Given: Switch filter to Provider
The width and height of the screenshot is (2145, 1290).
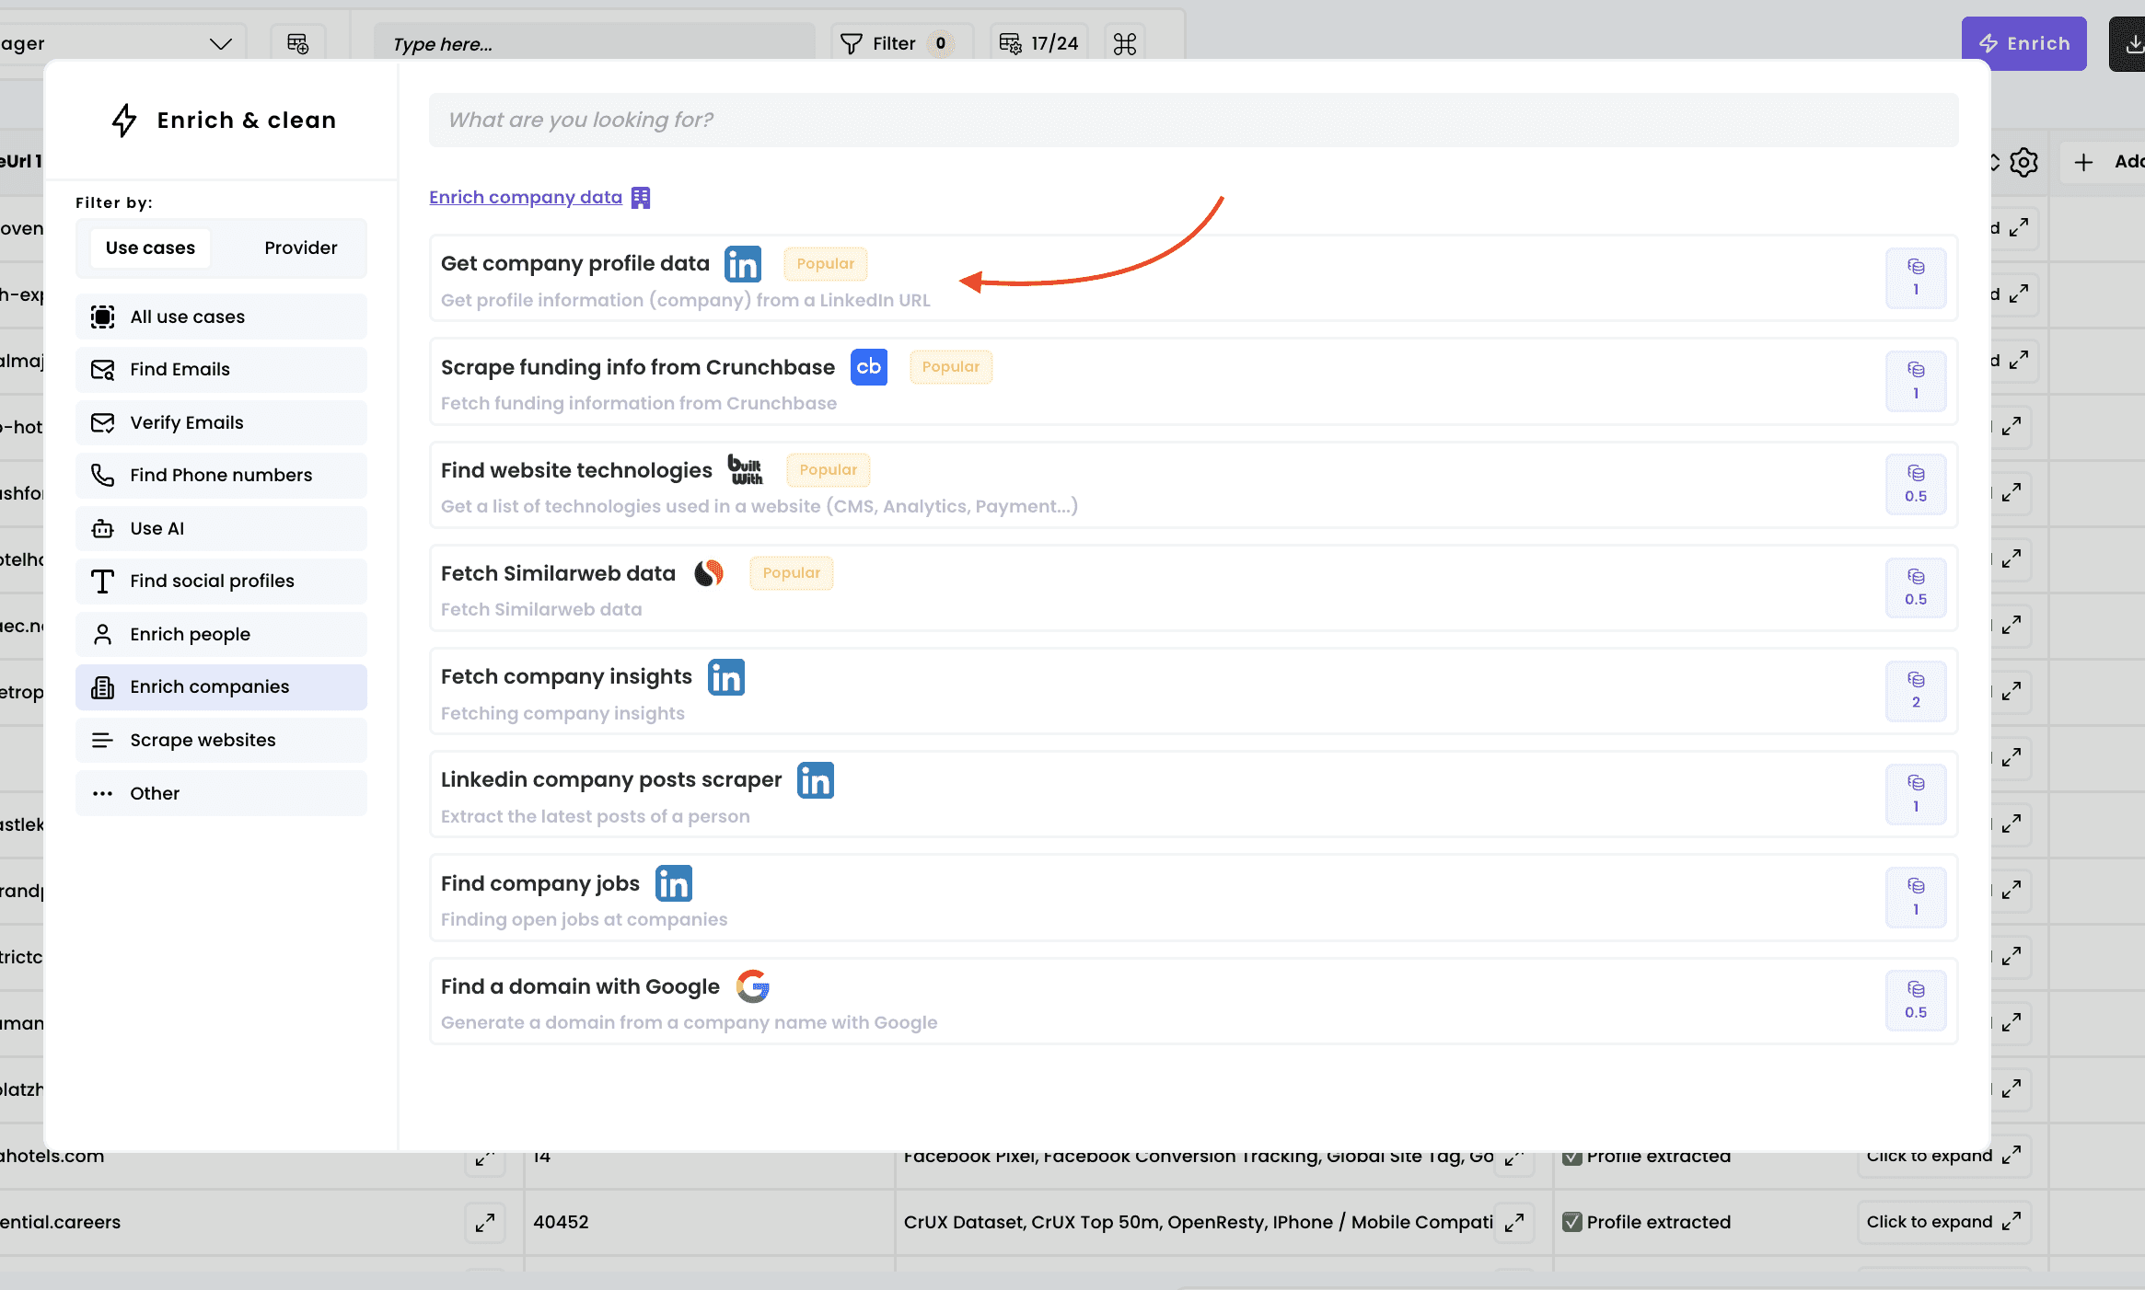Looking at the screenshot, I should click(x=300, y=248).
